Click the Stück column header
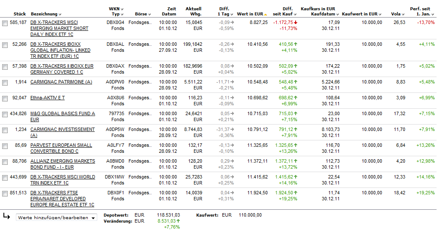This screenshot has width=440, height=232. 20,14
